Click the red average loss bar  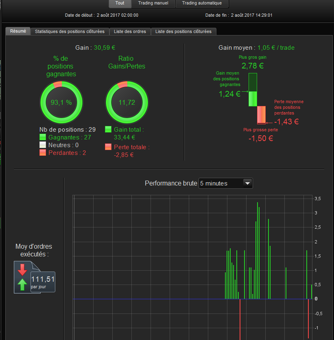point(261,115)
